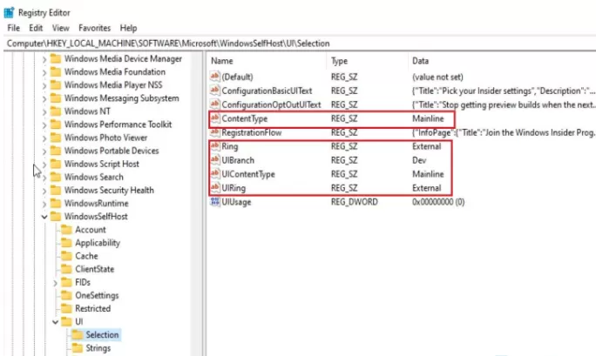Viewport: 596px width, 356px height.
Task: Click the UIBranch string value icon
Action: coord(215,160)
